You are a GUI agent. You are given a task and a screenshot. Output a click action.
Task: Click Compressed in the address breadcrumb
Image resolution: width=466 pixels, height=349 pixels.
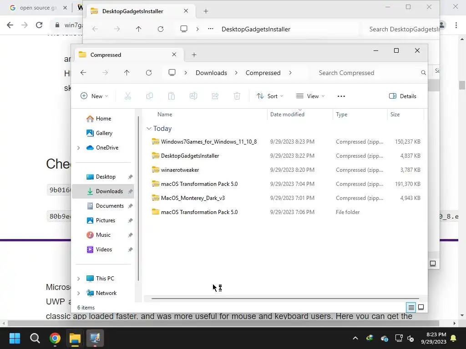(x=263, y=73)
